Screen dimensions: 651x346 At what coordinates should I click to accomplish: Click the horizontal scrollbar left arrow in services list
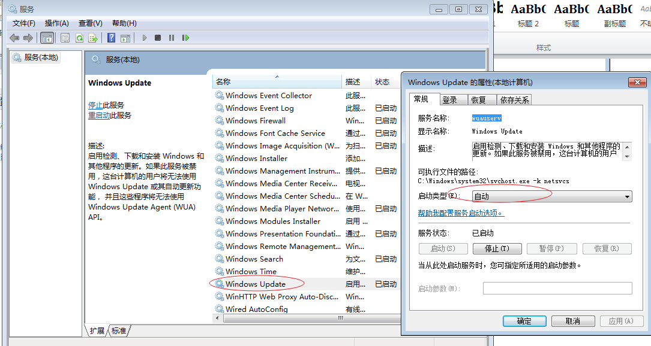click(x=218, y=318)
